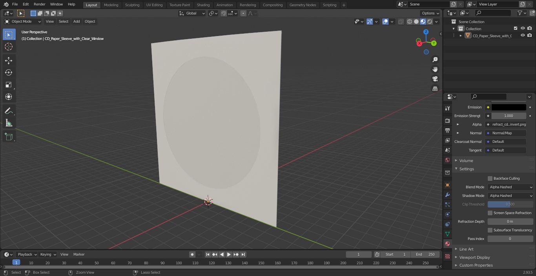This screenshot has width=536, height=276.
Task: Switch perspective/orthographic grid icon
Action: click(x=435, y=89)
